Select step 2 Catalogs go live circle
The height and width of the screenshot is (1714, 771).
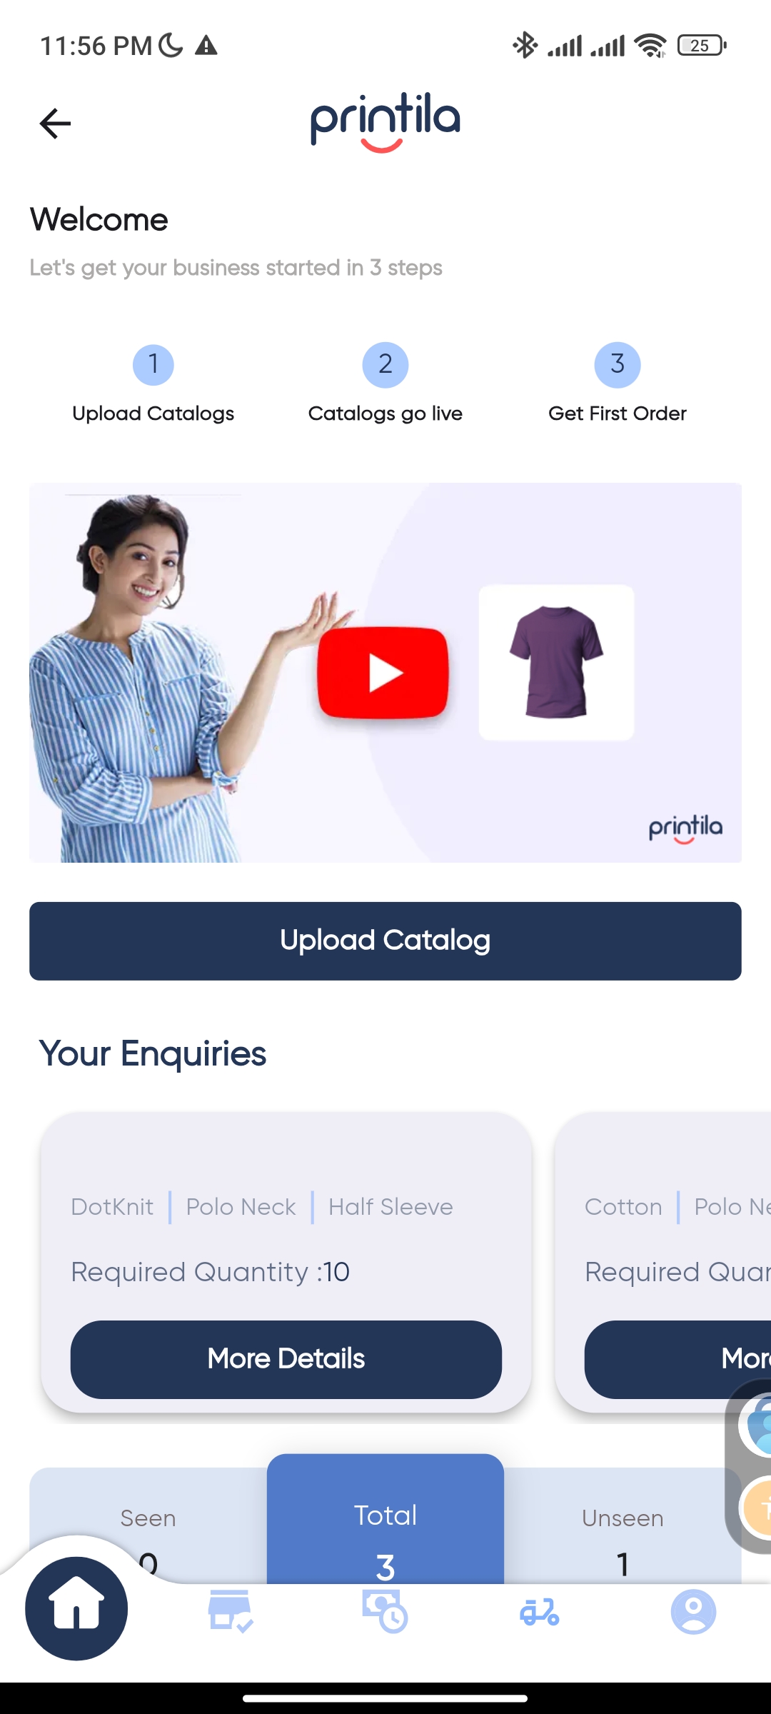(x=385, y=365)
